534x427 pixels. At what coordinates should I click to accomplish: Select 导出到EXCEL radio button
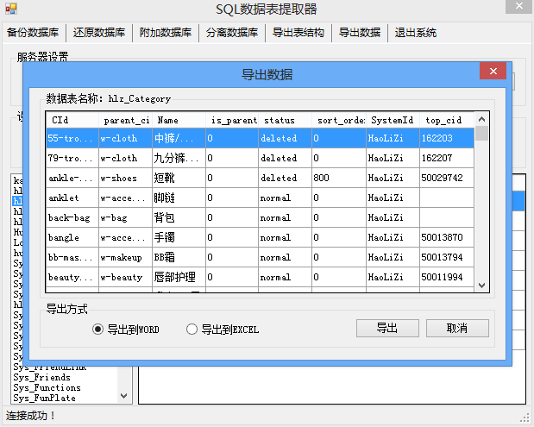pos(223,330)
